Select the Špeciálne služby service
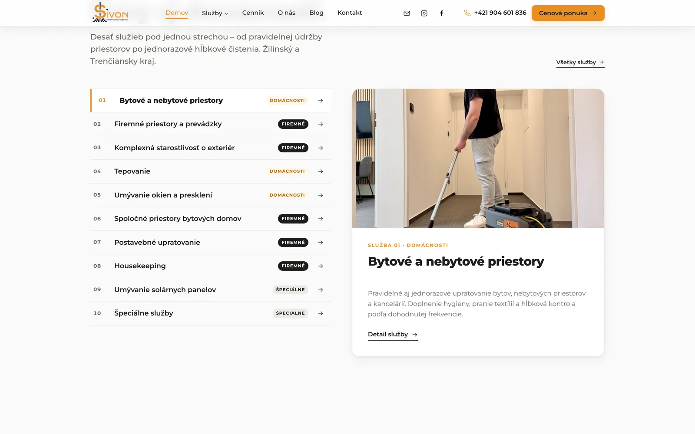The image size is (695, 434). (x=211, y=313)
